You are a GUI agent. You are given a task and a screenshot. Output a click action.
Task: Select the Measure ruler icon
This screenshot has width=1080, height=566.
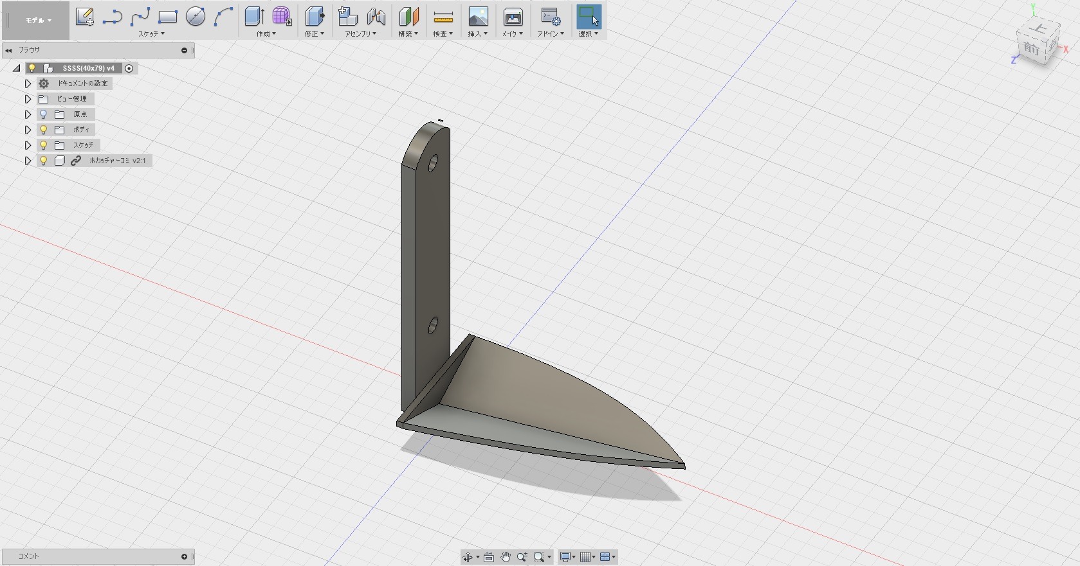[x=443, y=17]
